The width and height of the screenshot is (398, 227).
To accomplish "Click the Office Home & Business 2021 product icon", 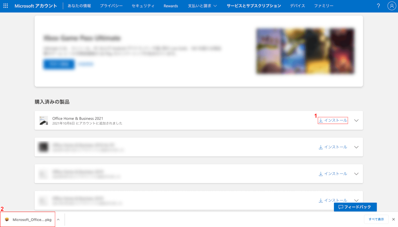I will point(43,120).
